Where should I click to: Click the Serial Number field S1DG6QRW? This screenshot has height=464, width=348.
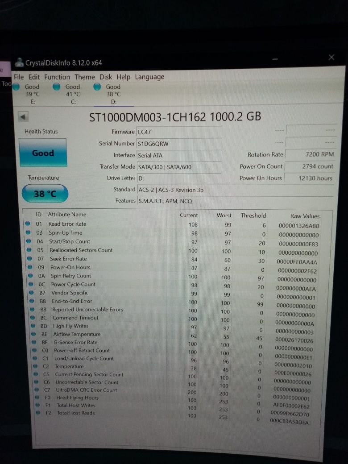pos(179,144)
